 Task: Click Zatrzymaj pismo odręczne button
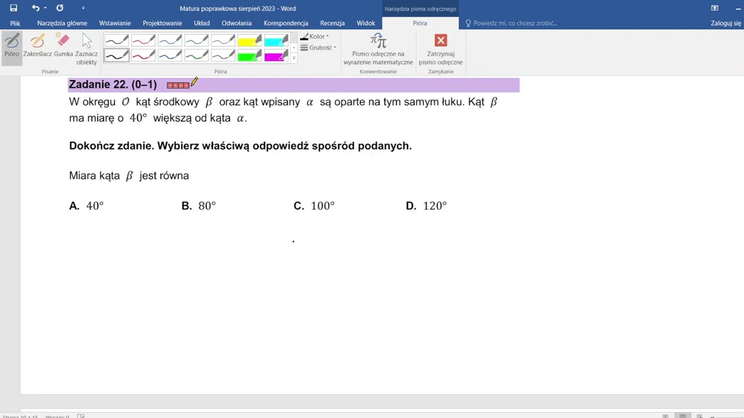(x=441, y=49)
